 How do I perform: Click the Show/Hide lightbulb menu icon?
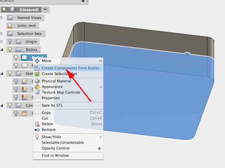coord(37,137)
